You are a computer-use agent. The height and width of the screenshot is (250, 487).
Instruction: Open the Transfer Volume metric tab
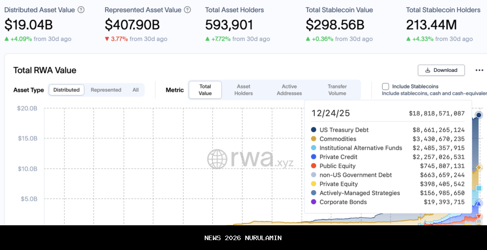337,90
